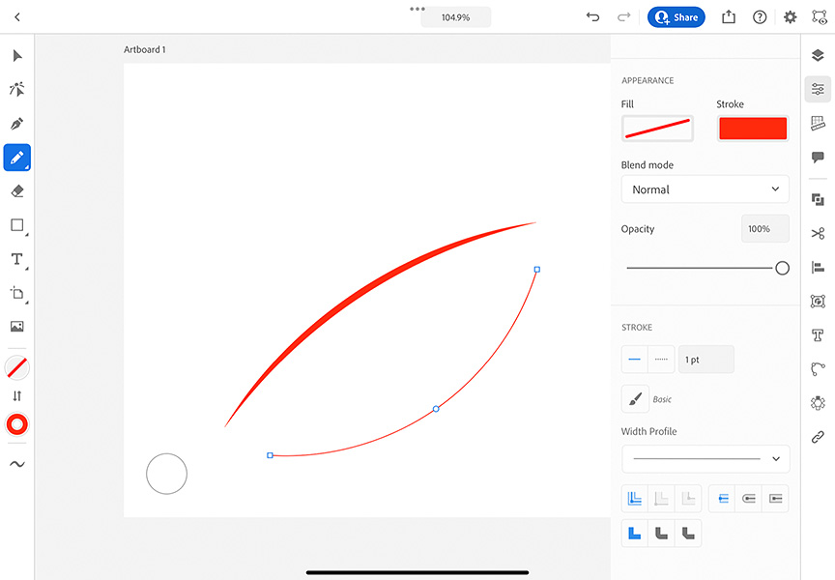Click the red Stroke color swatch
The image size is (835, 580).
[753, 128]
